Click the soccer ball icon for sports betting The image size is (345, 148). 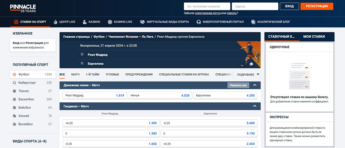(16, 22)
